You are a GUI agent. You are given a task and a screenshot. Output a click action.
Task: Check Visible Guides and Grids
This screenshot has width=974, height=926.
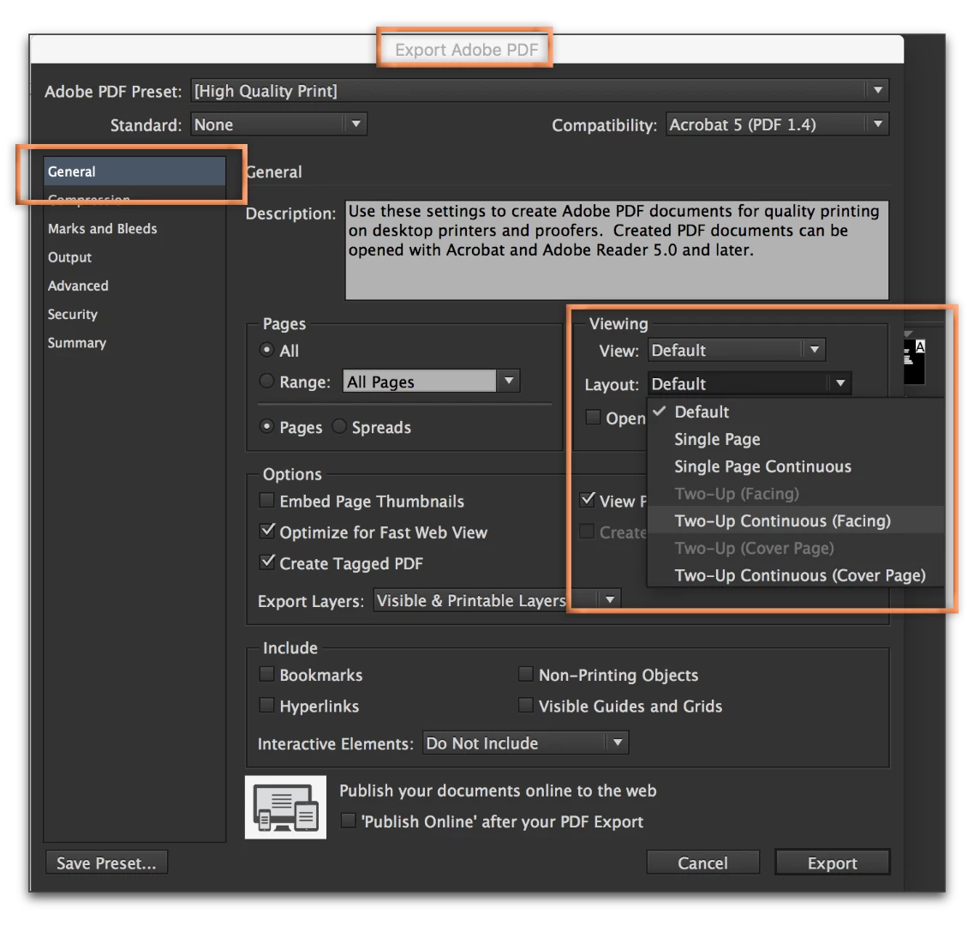coord(525,706)
